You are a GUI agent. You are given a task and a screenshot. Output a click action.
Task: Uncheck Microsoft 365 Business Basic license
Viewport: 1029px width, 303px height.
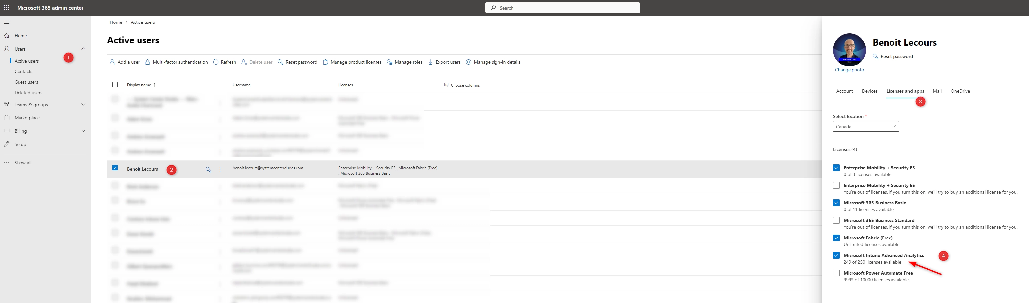pos(836,203)
